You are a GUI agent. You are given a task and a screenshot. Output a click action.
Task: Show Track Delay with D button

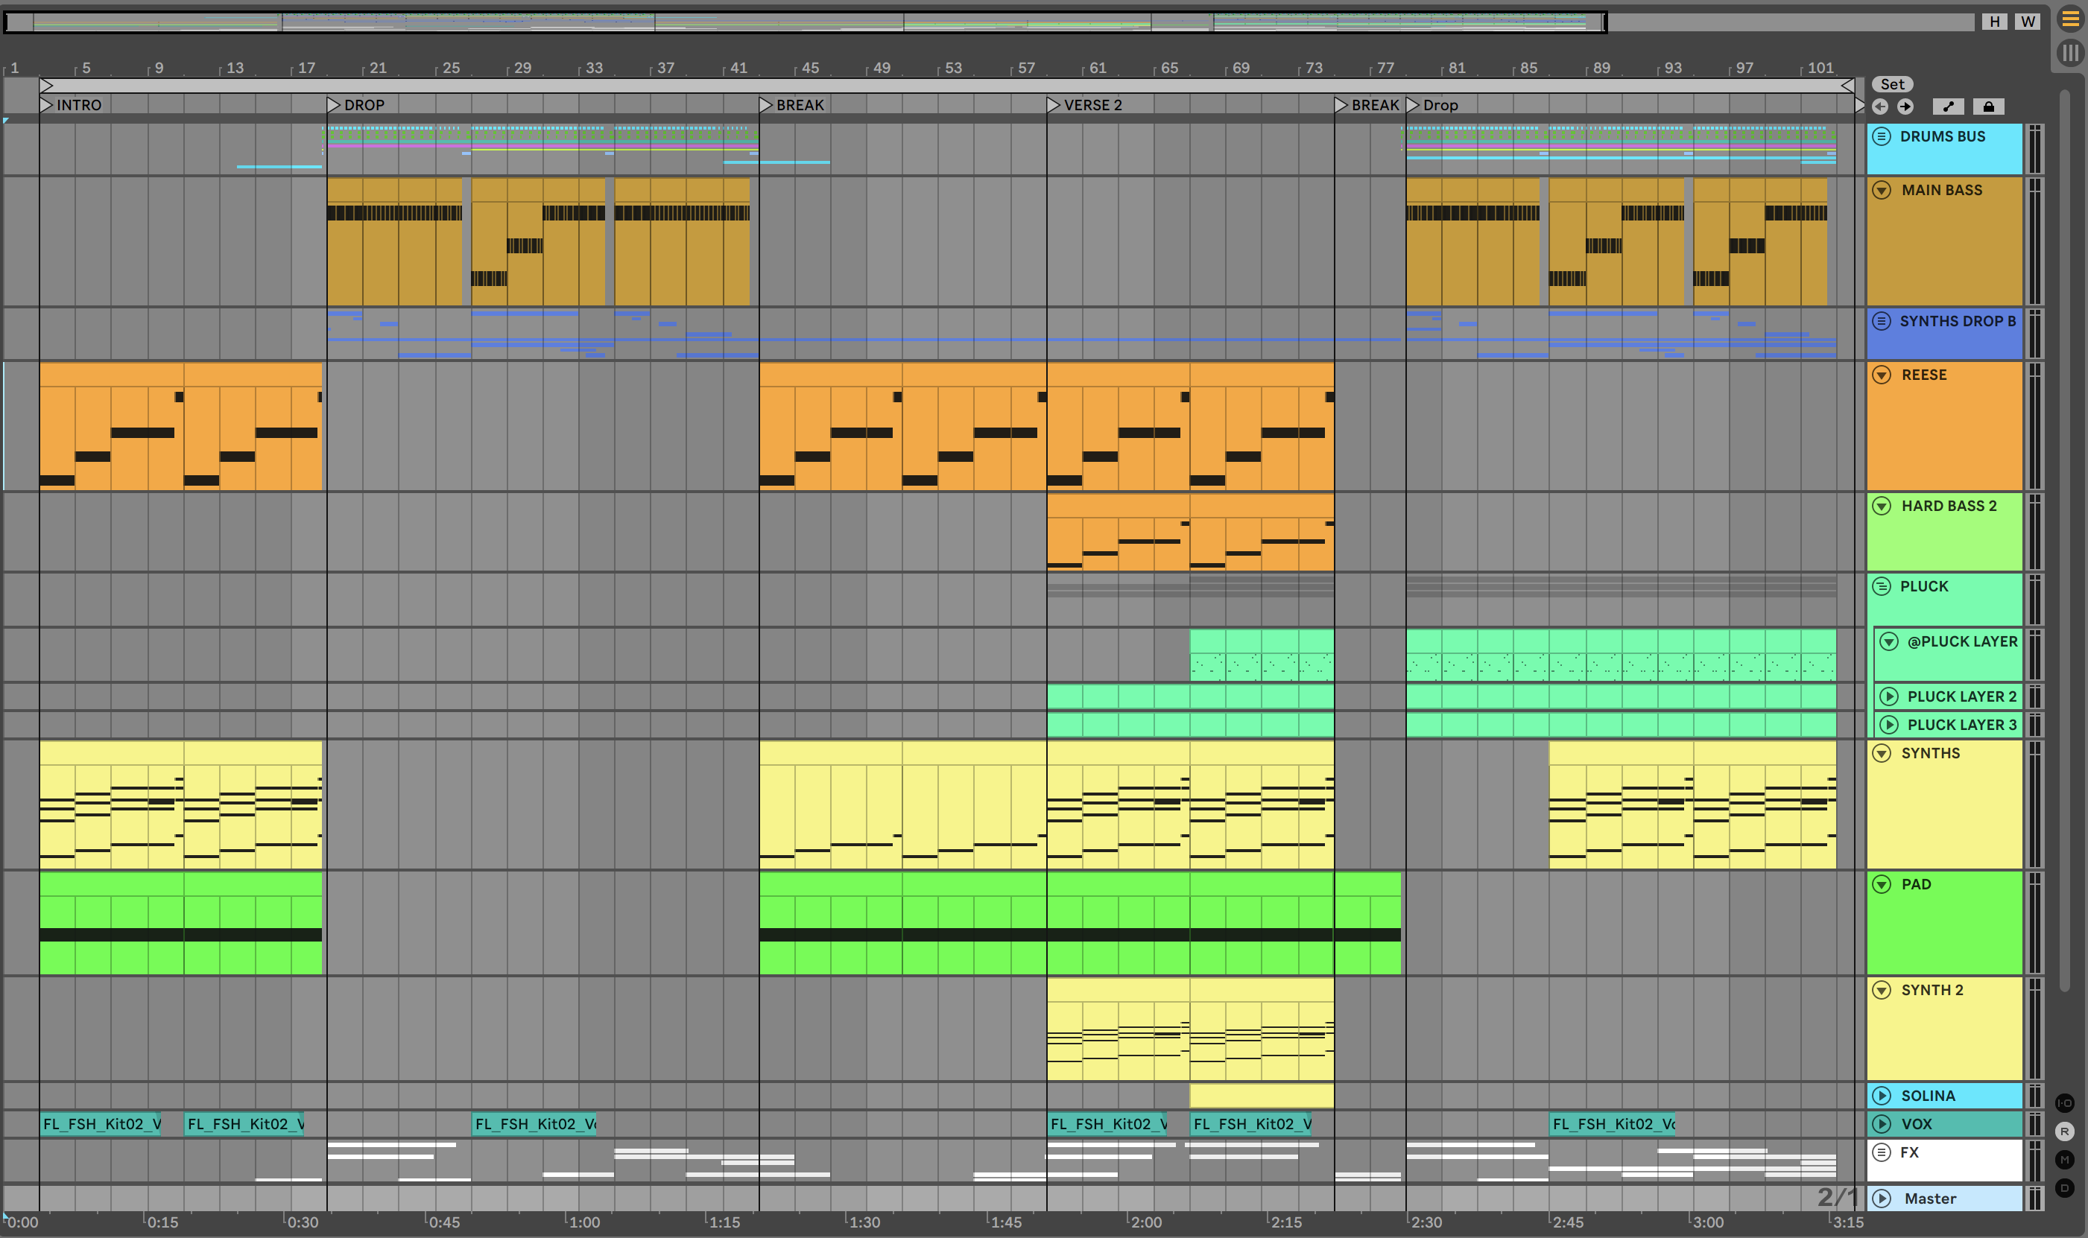coord(2065,1188)
